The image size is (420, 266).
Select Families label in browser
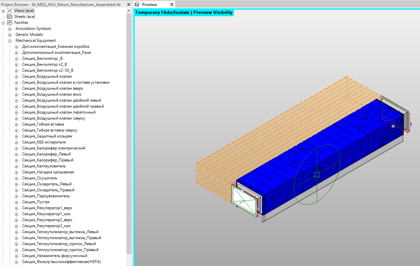(x=21, y=23)
